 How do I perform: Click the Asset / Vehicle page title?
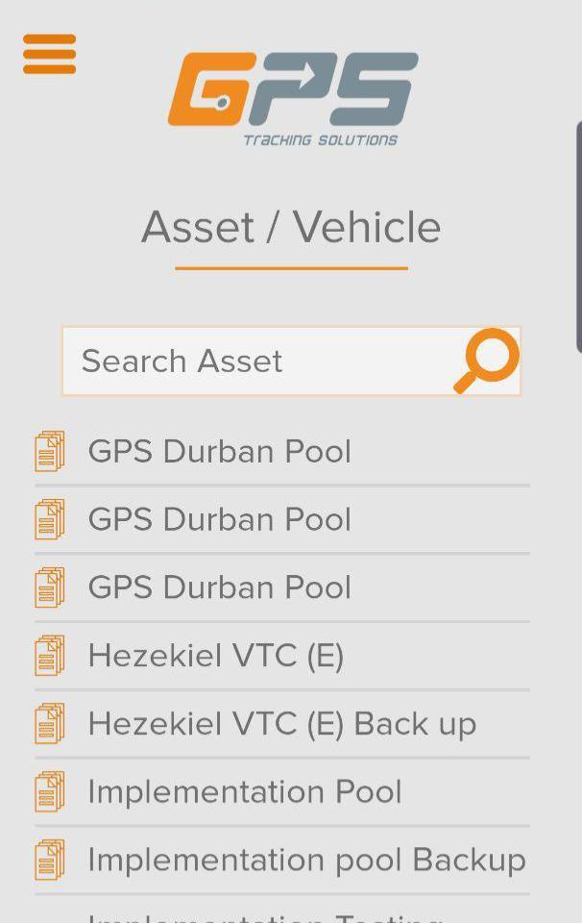tap(291, 227)
